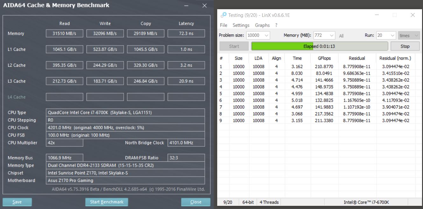Click the Intel Core i7-6700K status entry
The height and width of the screenshot is (209, 423).
[x=366, y=202]
